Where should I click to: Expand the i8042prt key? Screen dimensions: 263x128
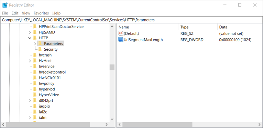(x=30, y=100)
